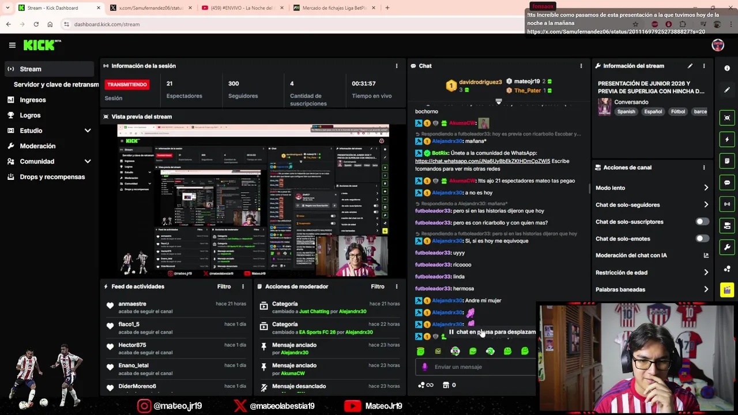Click Filtro in Feed de actividades
This screenshot has height=415, width=738.
click(224, 286)
